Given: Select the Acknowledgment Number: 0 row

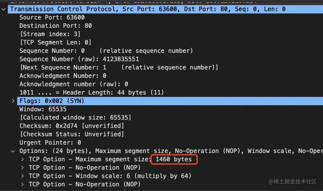Looking at the screenshot, I should 63,76.
